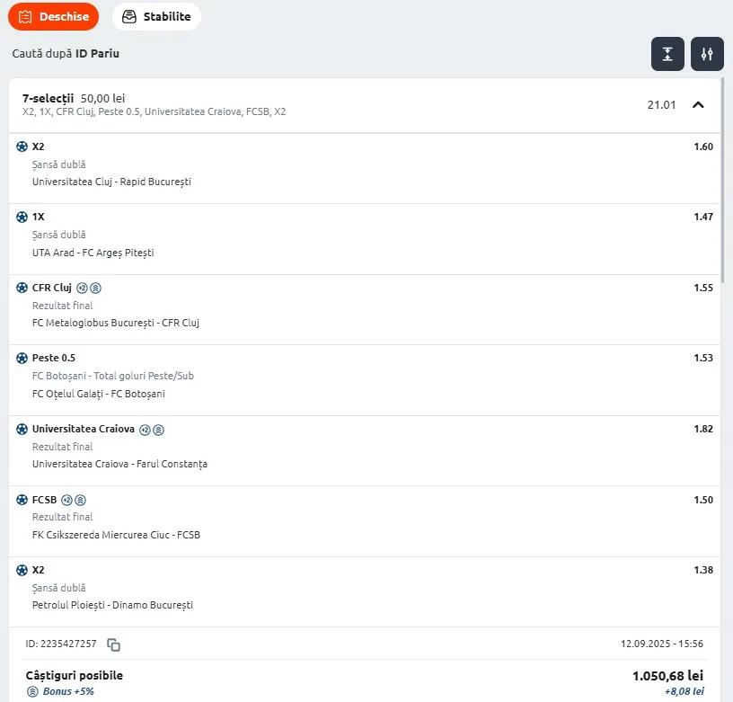Image resolution: width=733 pixels, height=702 pixels.
Task: Click the bet timestamp '12.09.2025 - 15:56'
Action: click(662, 644)
